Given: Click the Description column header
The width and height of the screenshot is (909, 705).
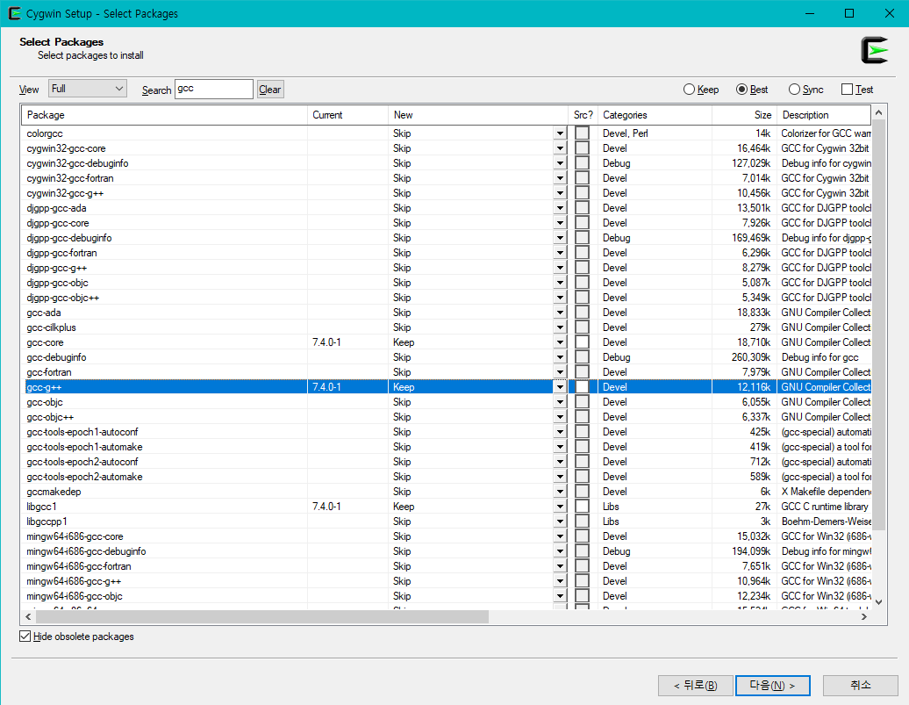Looking at the screenshot, I should [x=824, y=115].
